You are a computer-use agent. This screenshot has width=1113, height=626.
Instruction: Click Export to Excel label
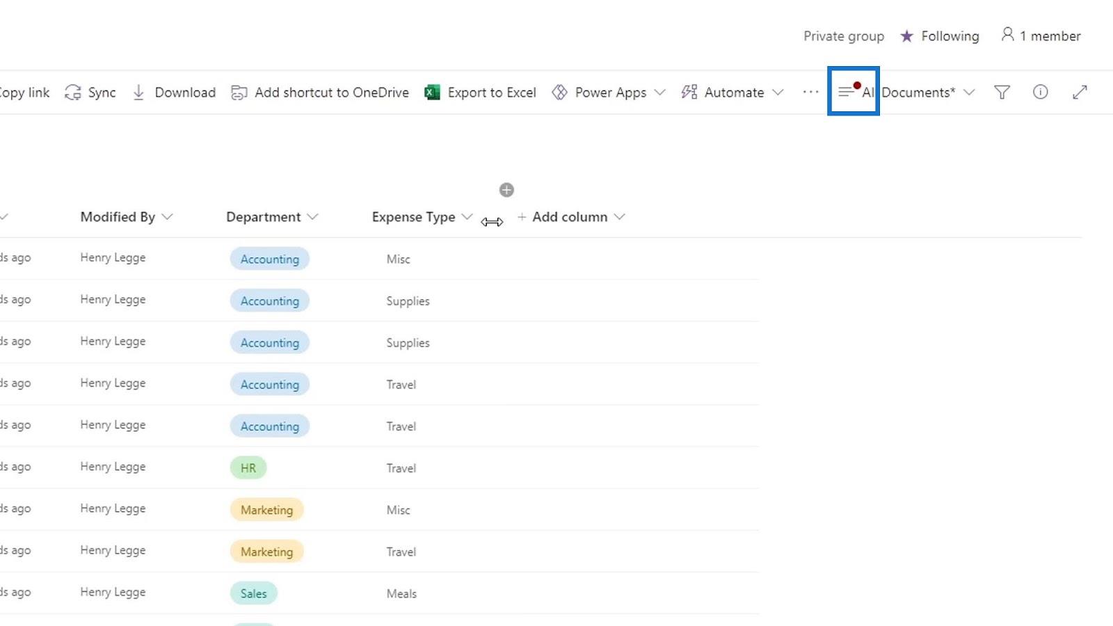pos(492,93)
